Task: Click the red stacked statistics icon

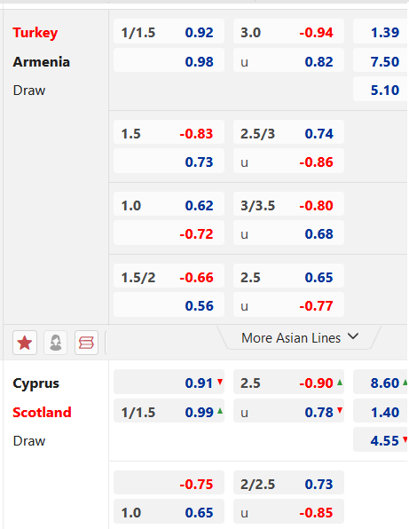Action: point(86,343)
